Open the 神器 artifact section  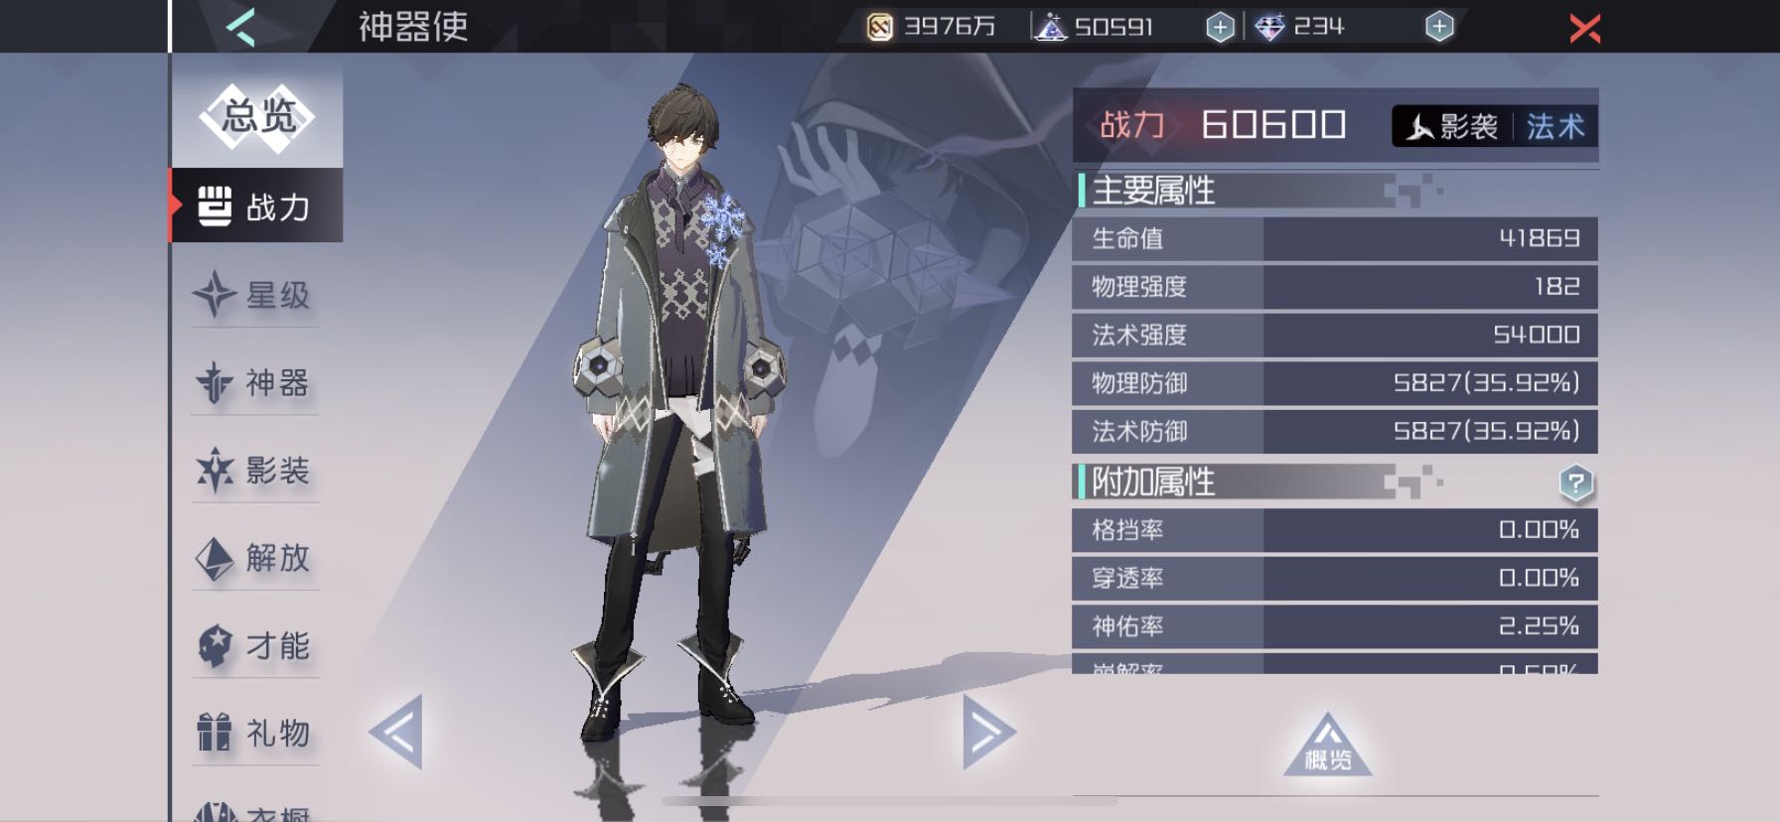coord(255,382)
